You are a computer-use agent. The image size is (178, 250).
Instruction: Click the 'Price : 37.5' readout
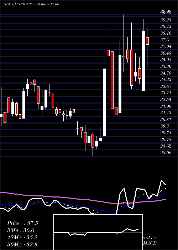[x=22, y=223]
